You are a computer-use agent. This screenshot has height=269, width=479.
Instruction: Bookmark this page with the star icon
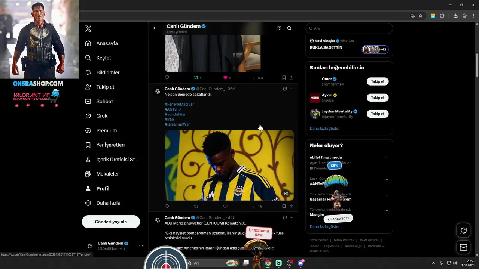coord(421,16)
